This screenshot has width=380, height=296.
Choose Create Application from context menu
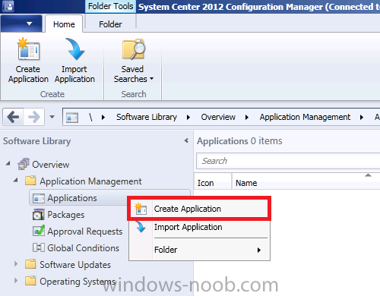199,209
